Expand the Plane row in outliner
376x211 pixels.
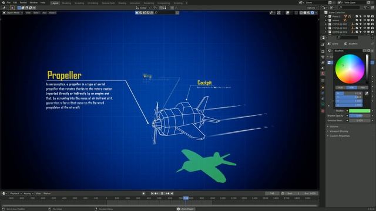(x=325, y=16)
